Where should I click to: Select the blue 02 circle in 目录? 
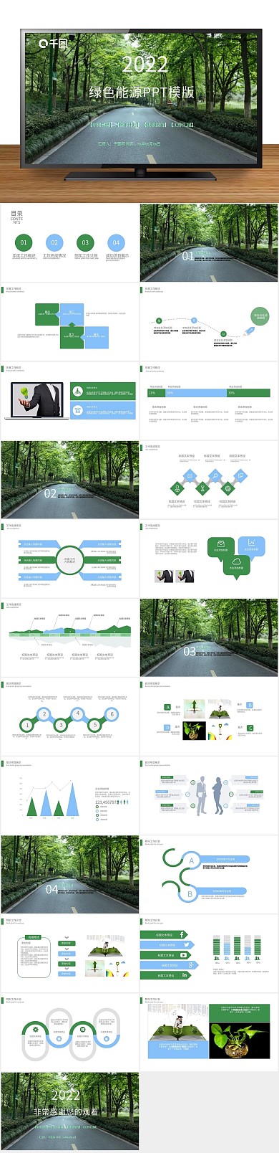click(x=54, y=242)
